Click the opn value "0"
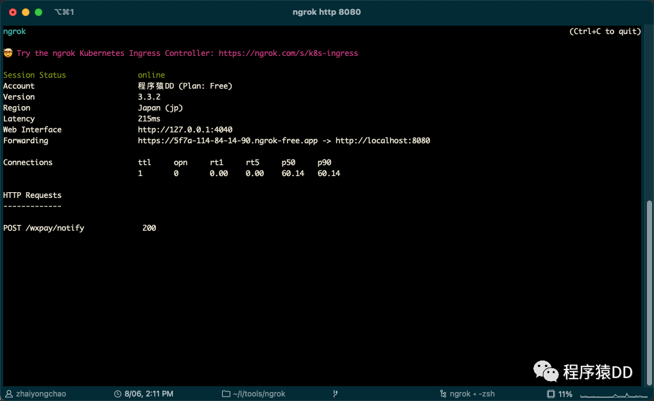 [x=176, y=173]
